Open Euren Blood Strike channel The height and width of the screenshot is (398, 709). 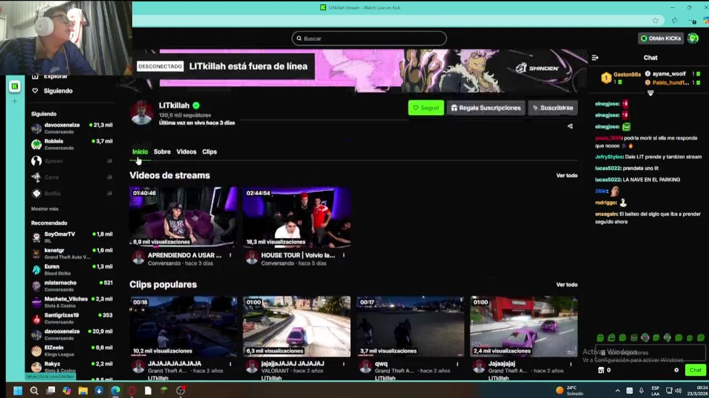click(x=72, y=270)
